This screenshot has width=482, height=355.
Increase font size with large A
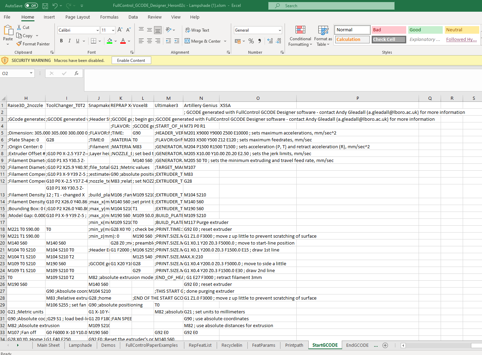(x=120, y=30)
